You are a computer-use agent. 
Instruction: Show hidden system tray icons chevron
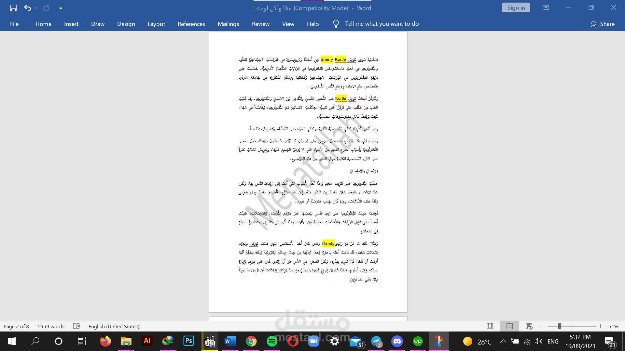503,341
